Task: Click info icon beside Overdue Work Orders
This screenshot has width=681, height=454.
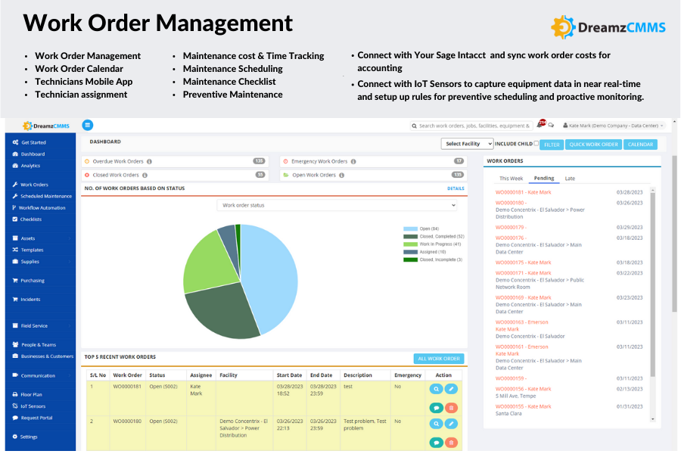Action: pos(149,161)
